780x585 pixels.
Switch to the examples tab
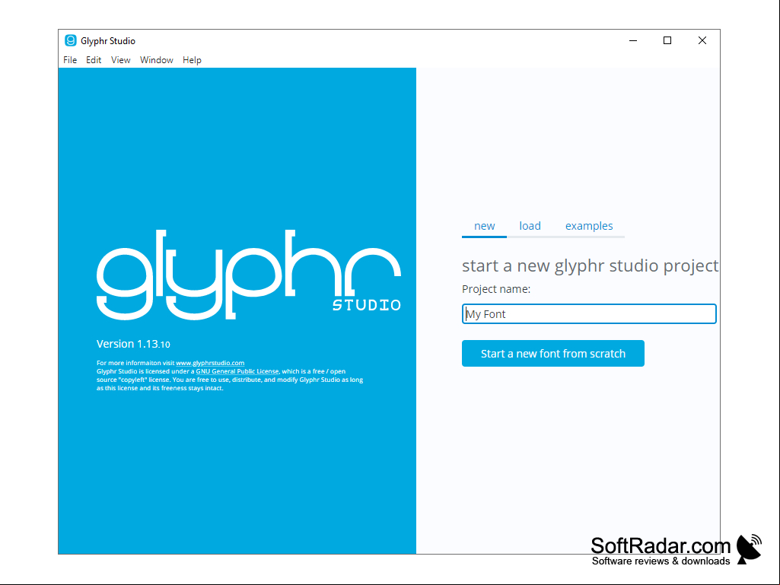click(589, 226)
